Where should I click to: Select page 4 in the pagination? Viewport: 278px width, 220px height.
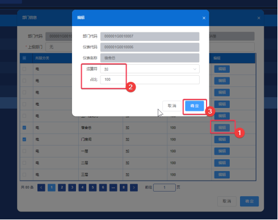tap(82, 188)
